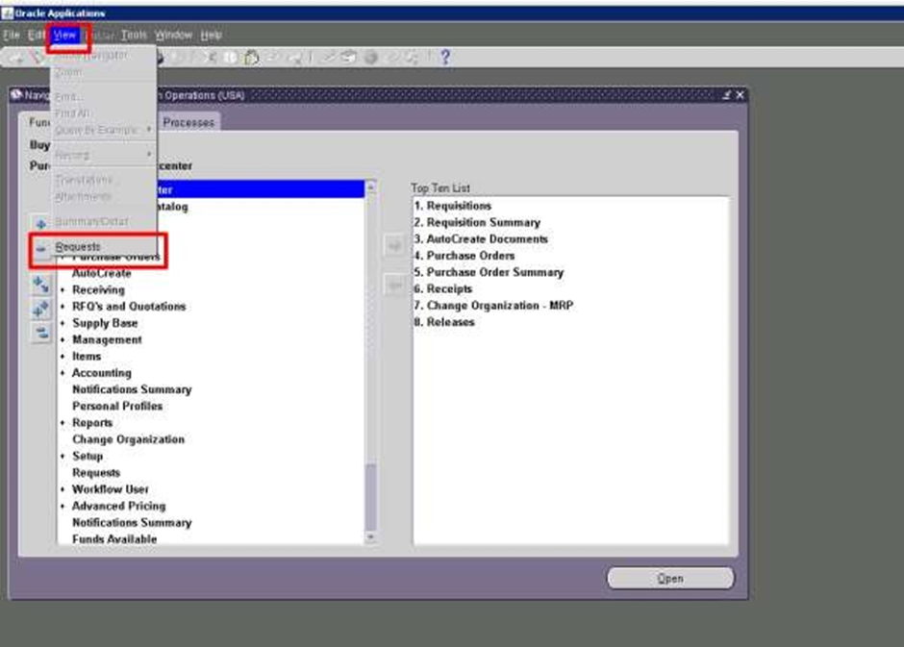Click the minus Collapse icon beside function list

pyautogui.click(x=41, y=248)
